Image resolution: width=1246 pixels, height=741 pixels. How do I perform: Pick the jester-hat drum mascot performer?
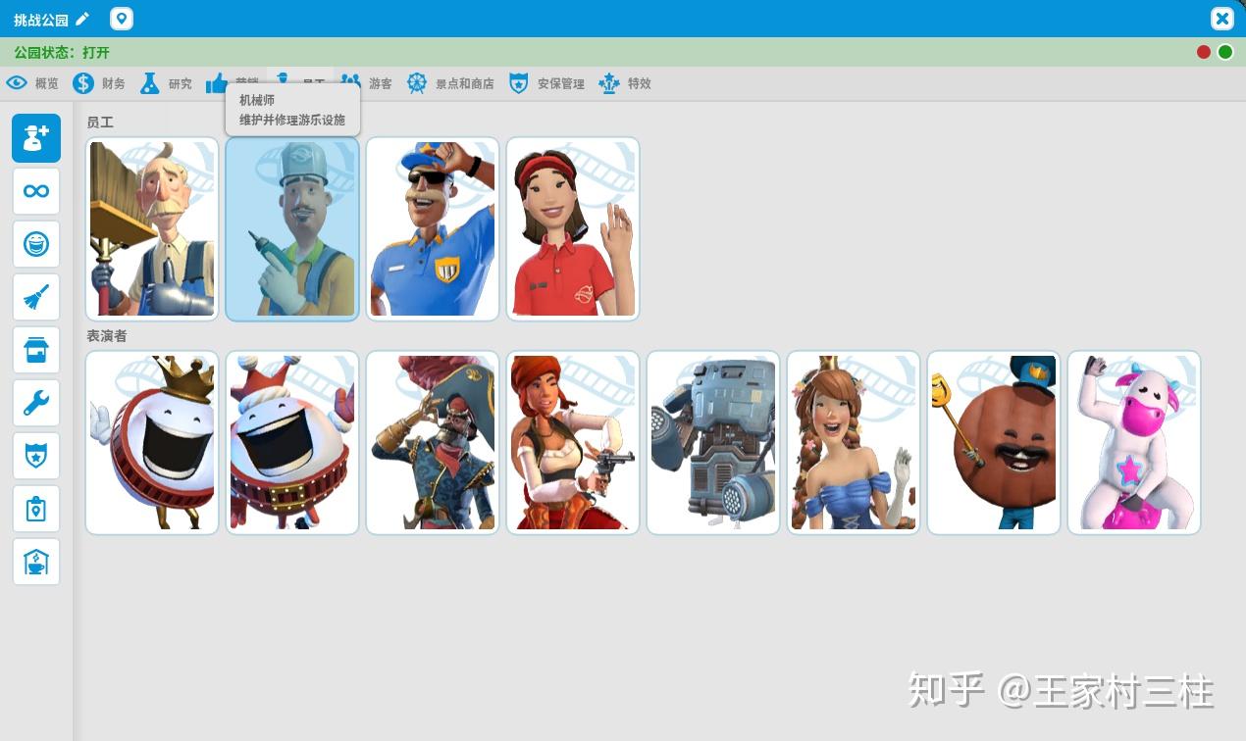click(x=292, y=442)
